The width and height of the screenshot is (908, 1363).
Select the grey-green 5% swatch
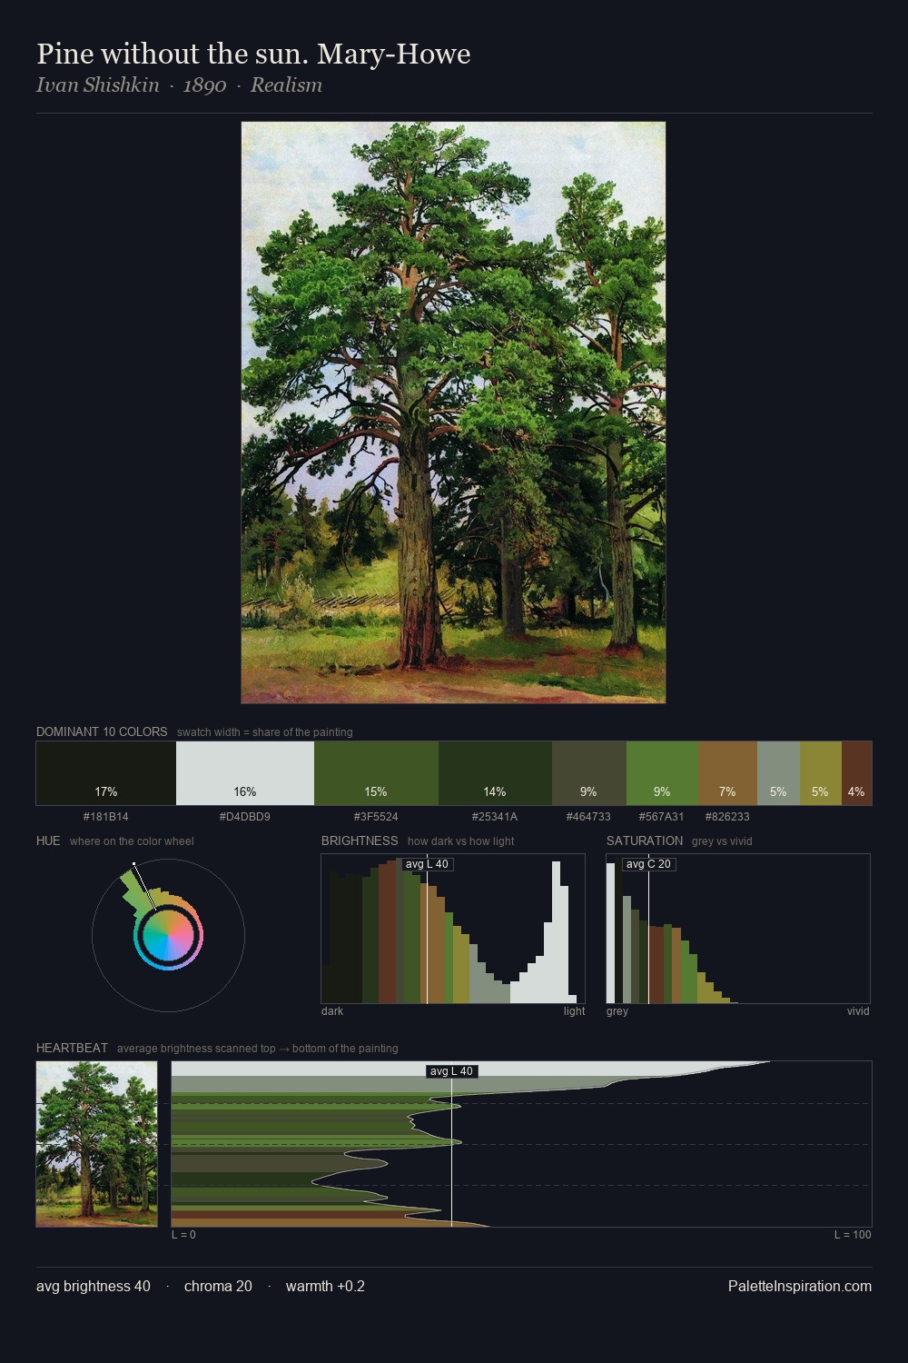(778, 773)
